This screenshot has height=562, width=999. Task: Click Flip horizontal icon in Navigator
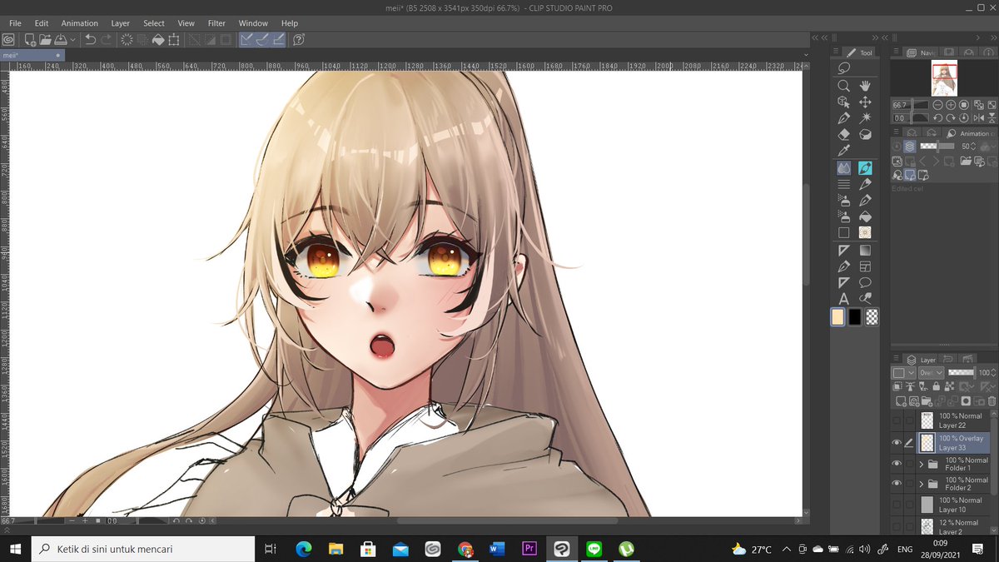point(979,118)
